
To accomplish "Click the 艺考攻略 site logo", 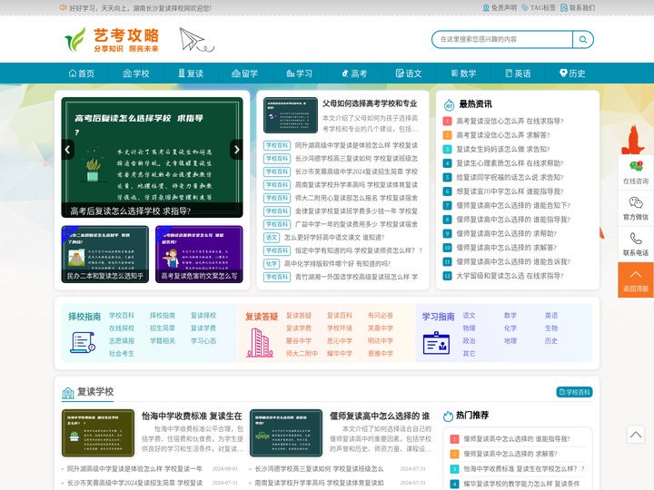I will 112,40.
